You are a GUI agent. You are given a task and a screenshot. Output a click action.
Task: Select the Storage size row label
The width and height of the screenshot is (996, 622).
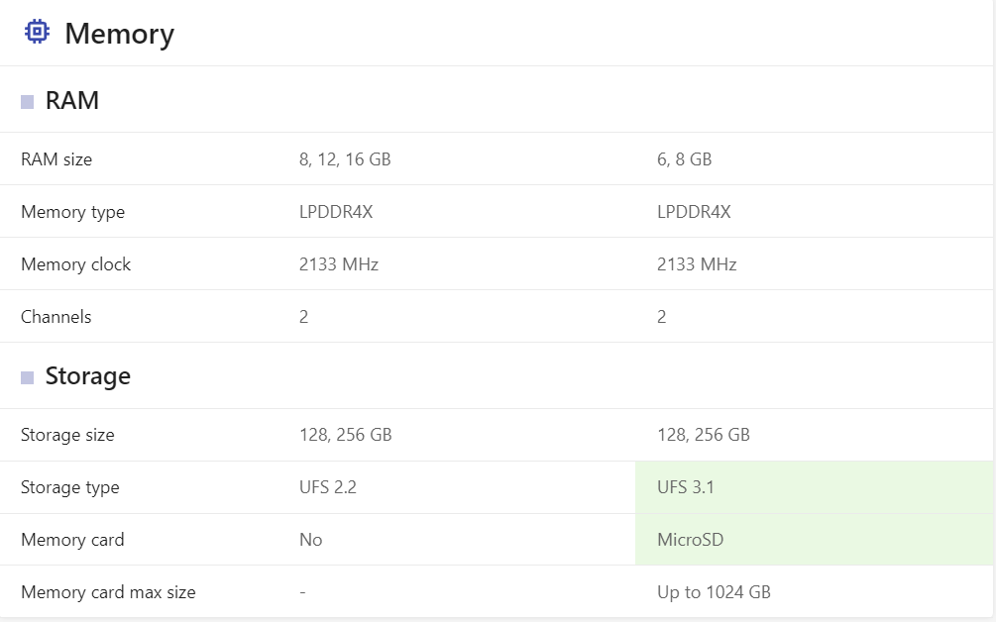(x=67, y=435)
